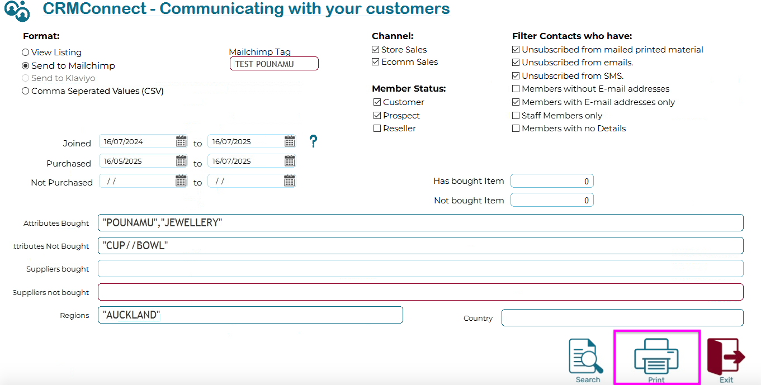761x385 pixels.
Task: Enable Members without E-mail addresses
Action: coord(516,89)
